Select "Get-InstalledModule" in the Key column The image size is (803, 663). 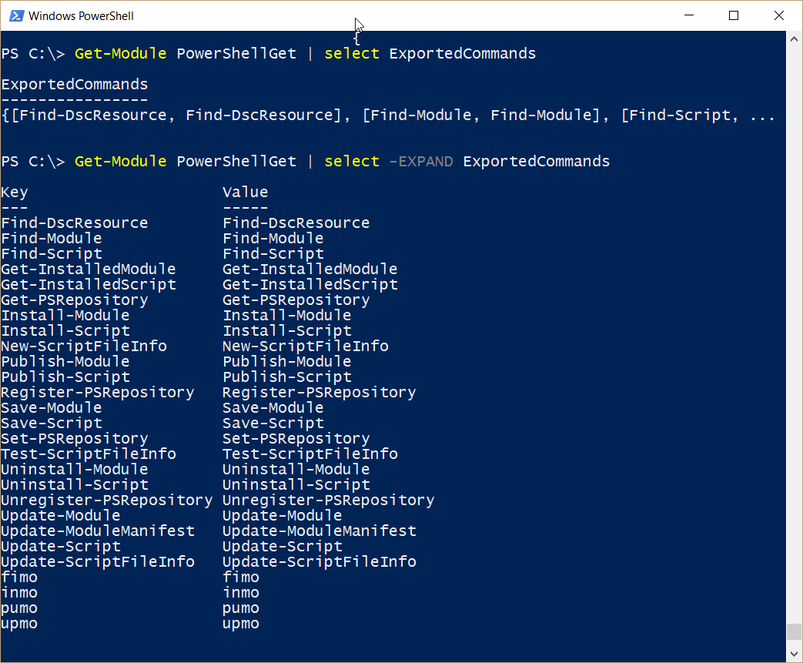tap(88, 269)
